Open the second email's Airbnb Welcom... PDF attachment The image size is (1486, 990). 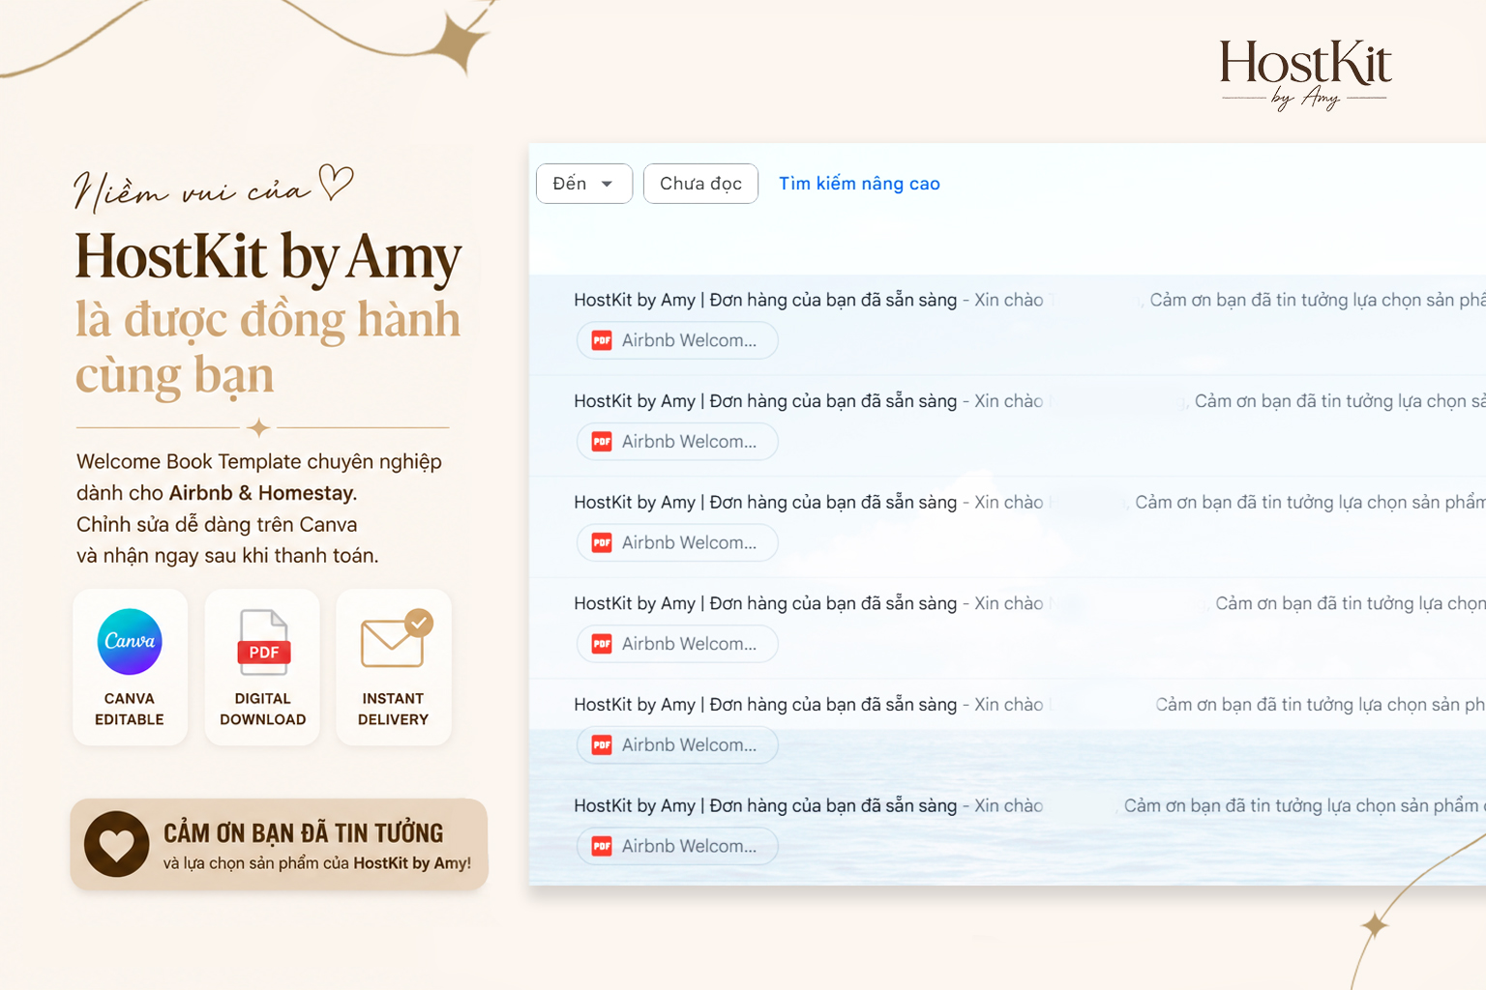(x=677, y=442)
